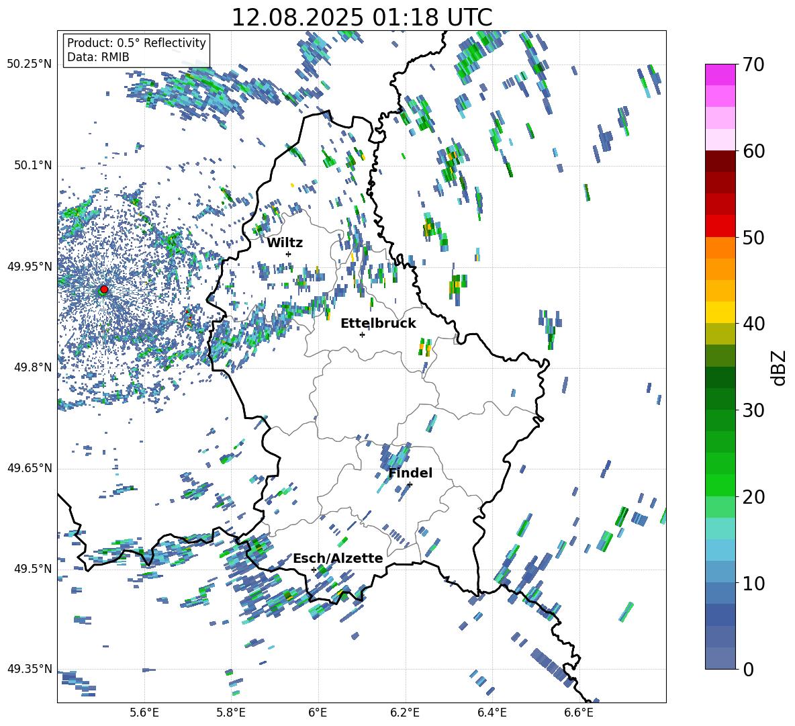Viewport: 795px width, 726px height.
Task: Click the 6.4°E longitude label
Action: (492, 713)
